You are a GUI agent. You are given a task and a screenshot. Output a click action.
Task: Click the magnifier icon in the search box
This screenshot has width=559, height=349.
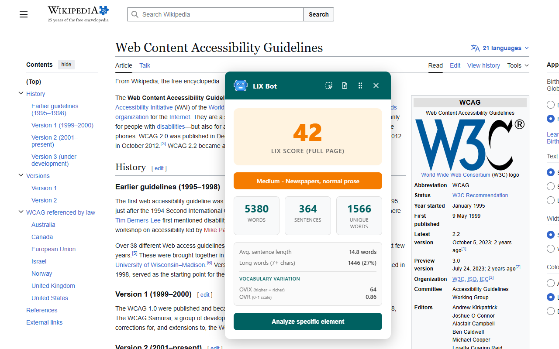click(135, 14)
